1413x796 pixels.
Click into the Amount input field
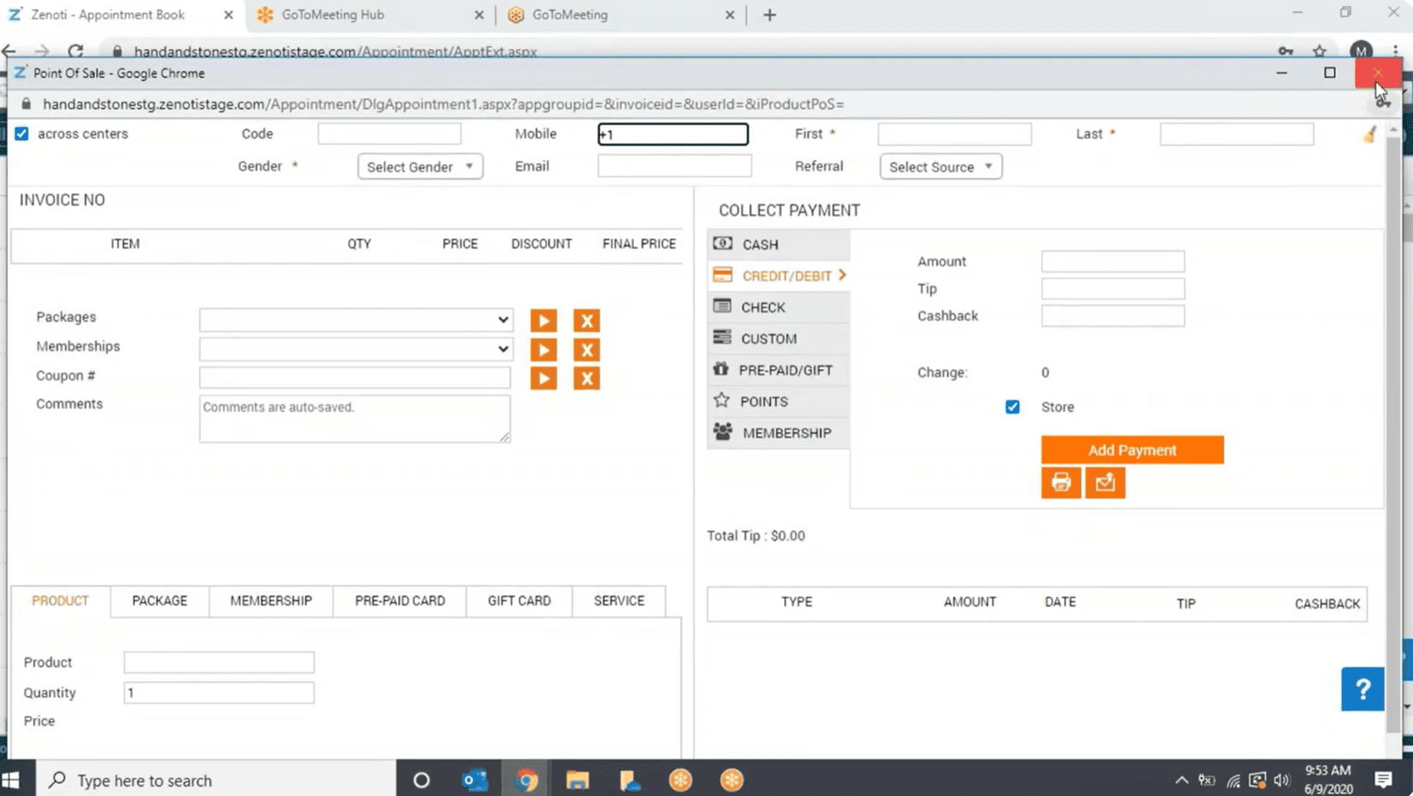[1112, 261]
